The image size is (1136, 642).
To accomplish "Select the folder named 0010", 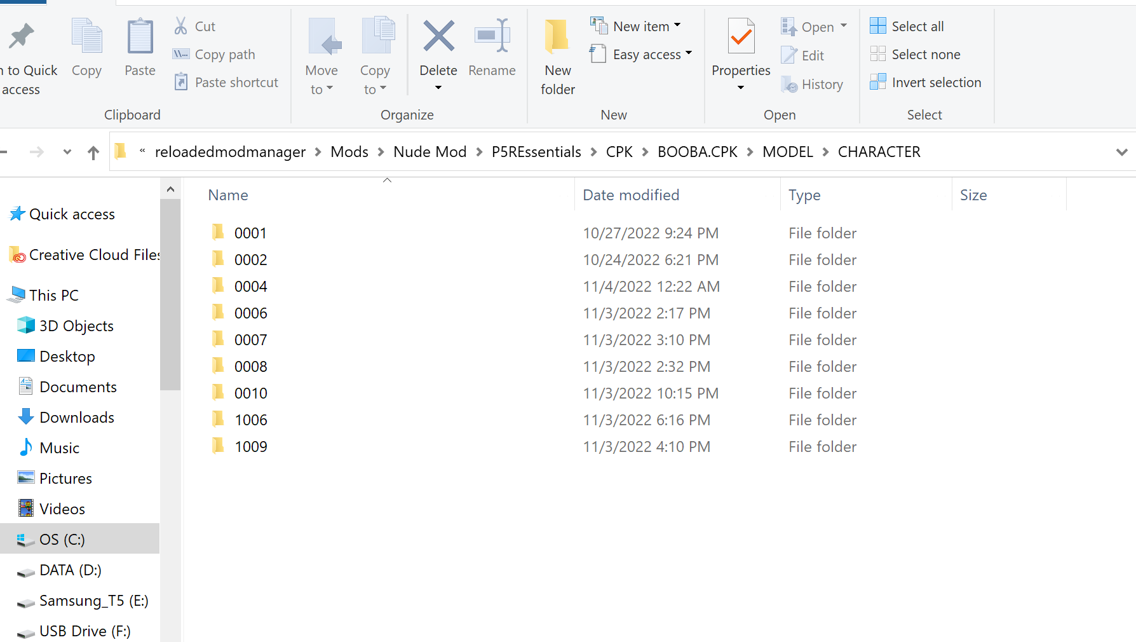I will (251, 393).
